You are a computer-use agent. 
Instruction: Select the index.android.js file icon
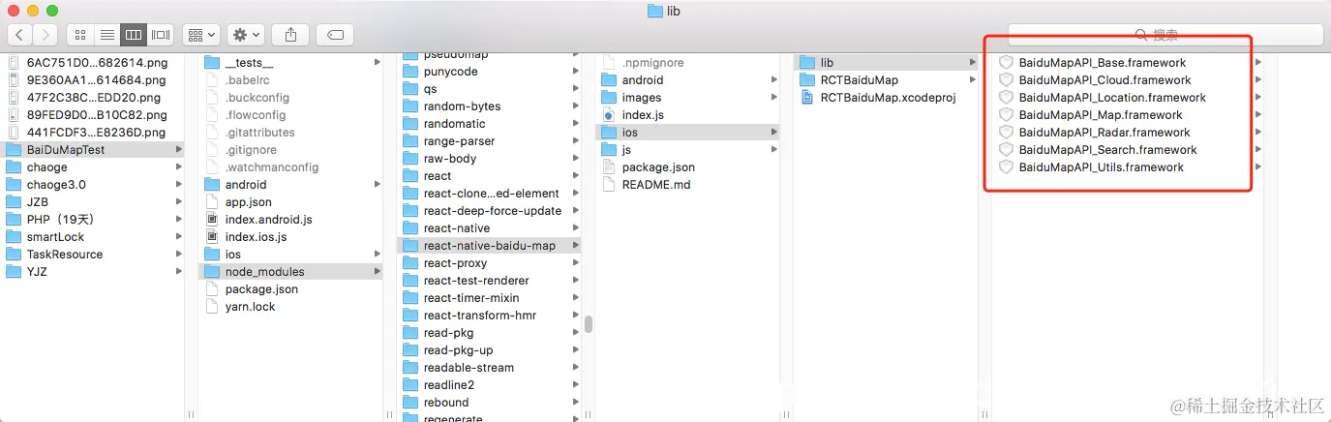click(213, 220)
